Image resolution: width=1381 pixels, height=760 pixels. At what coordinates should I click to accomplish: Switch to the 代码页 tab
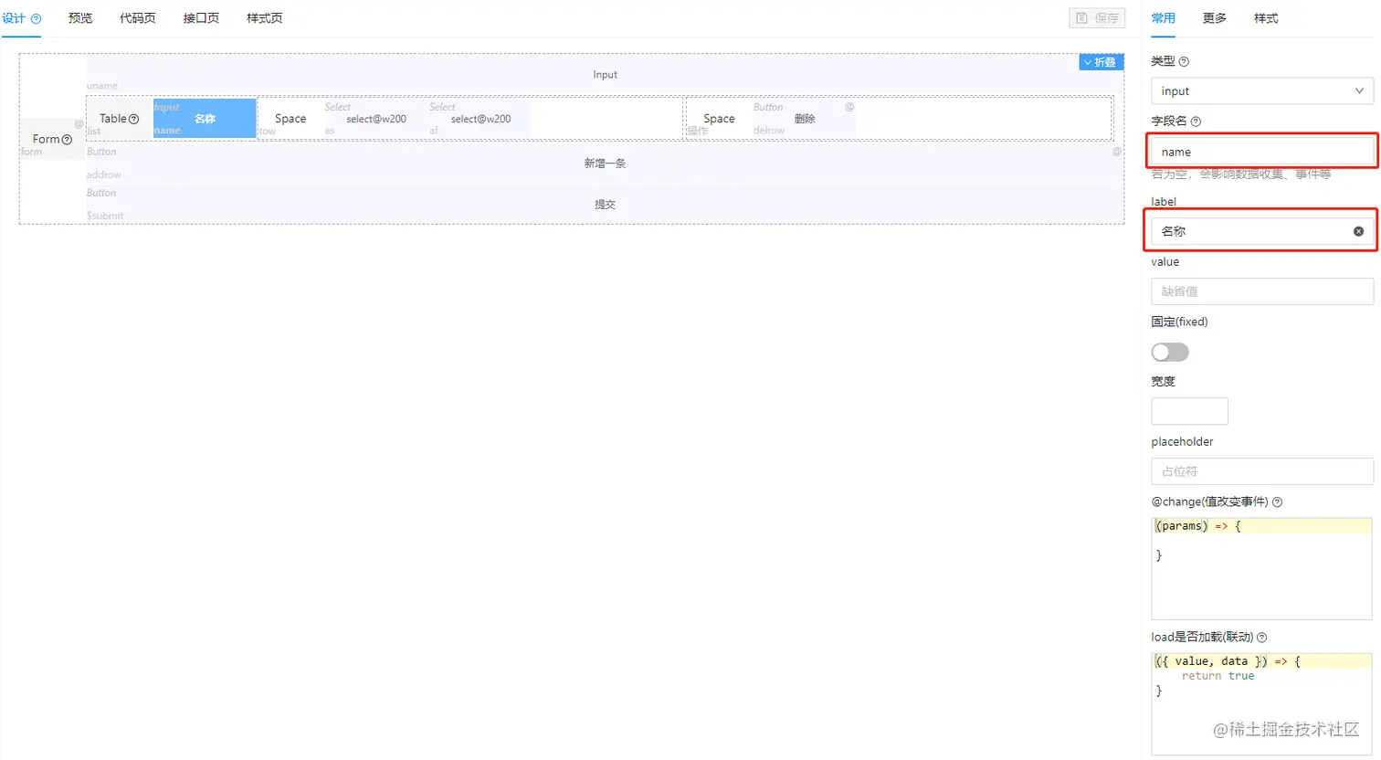(138, 17)
